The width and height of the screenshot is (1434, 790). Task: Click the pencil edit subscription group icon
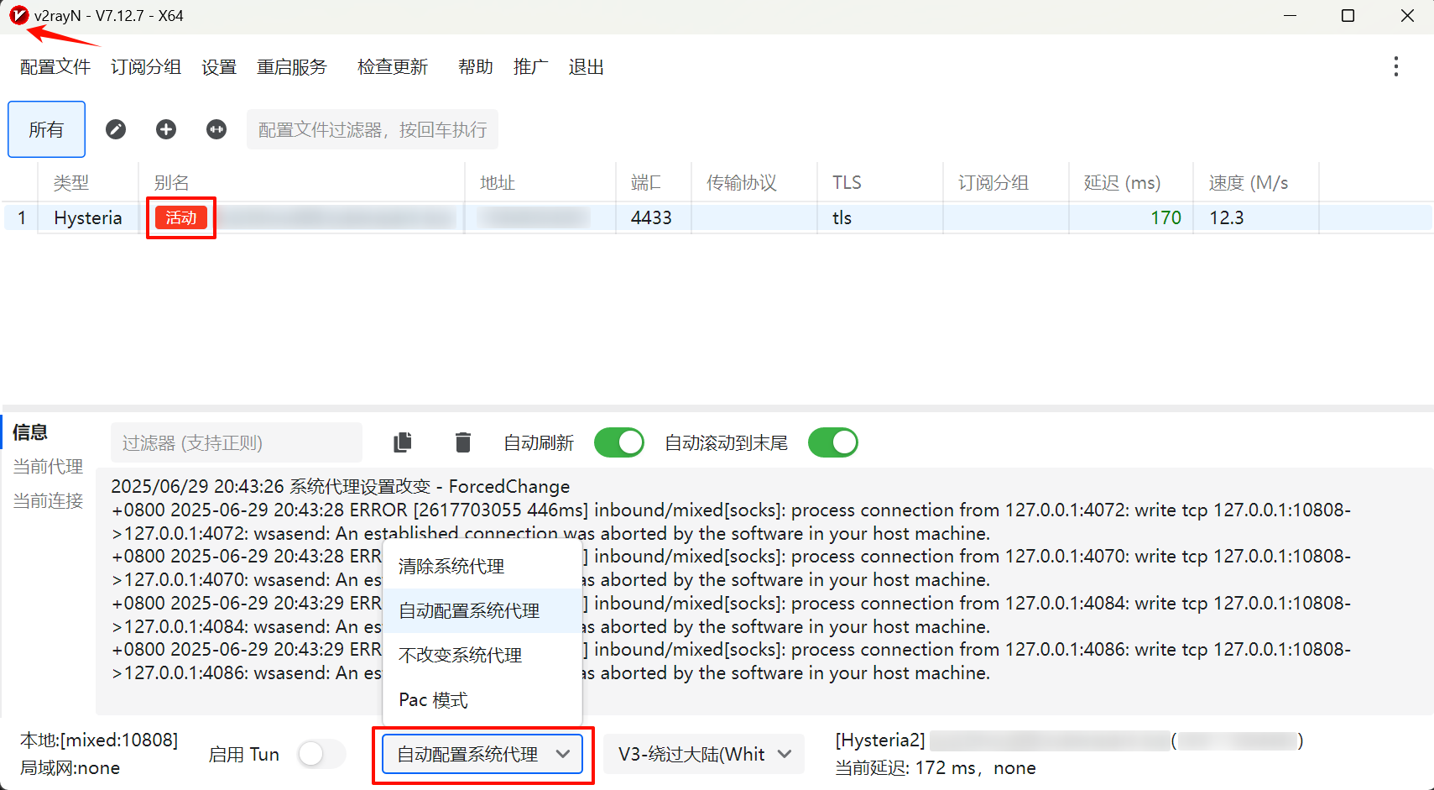click(x=116, y=129)
